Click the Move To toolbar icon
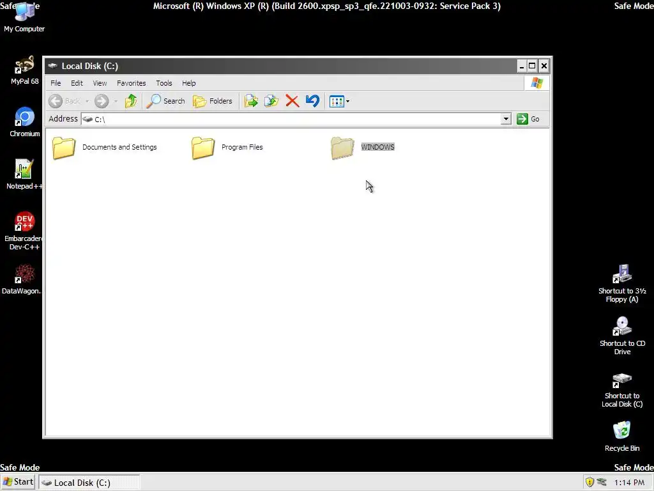This screenshot has width=654, height=491. (x=251, y=101)
